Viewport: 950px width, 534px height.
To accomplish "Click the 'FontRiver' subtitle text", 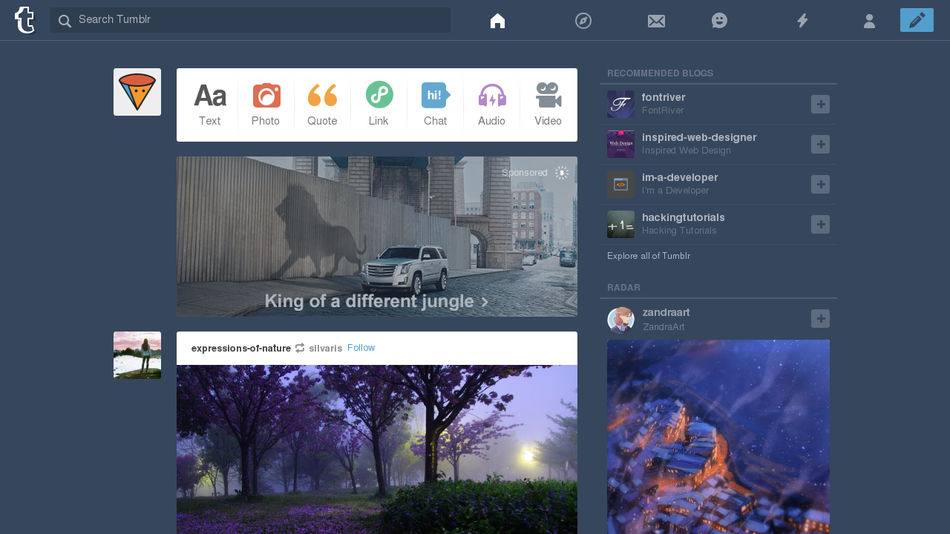I will pyautogui.click(x=663, y=111).
